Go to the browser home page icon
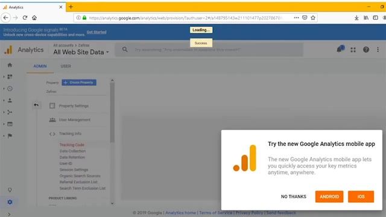Image resolution: width=386 pixels, height=217 pixels. [x=34, y=17]
